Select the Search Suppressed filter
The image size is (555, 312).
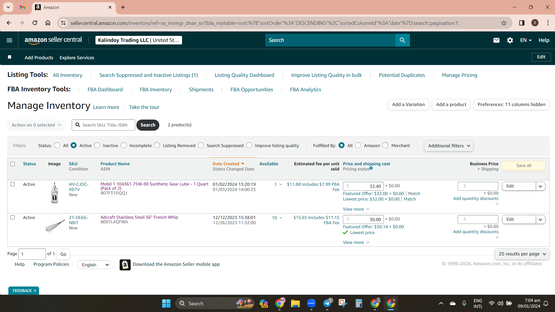pyautogui.click(x=201, y=145)
